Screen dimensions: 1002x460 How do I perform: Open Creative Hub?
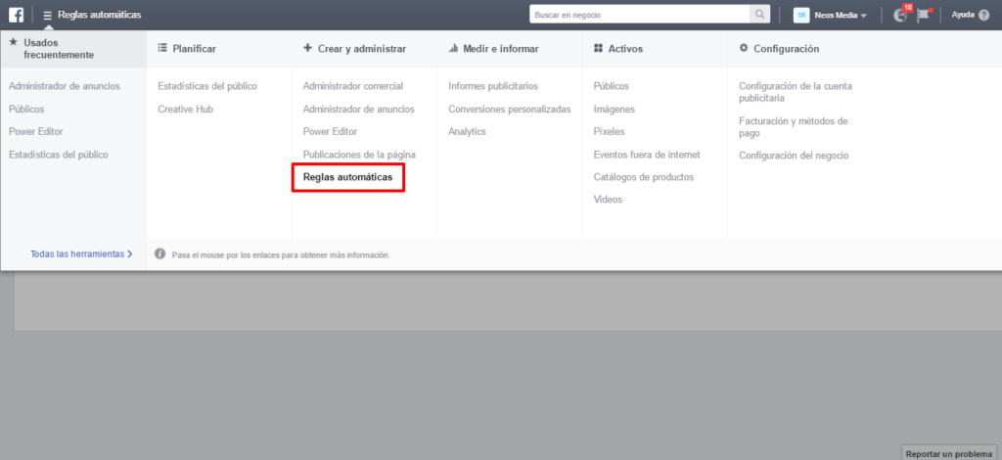tap(185, 109)
